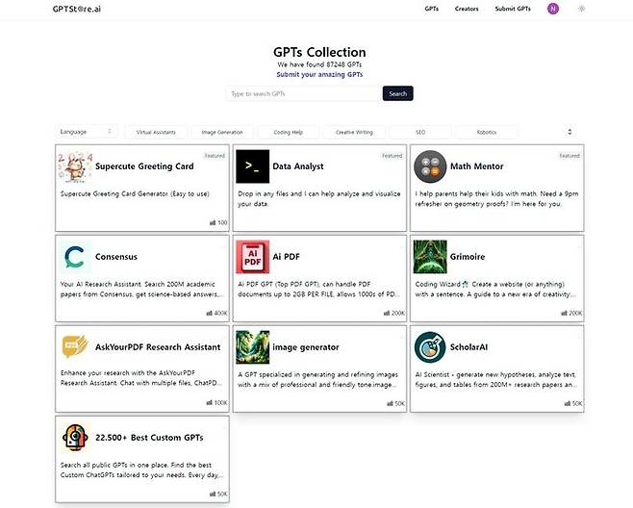
Task: Click the Ai PDF red icon
Action: pos(253,257)
